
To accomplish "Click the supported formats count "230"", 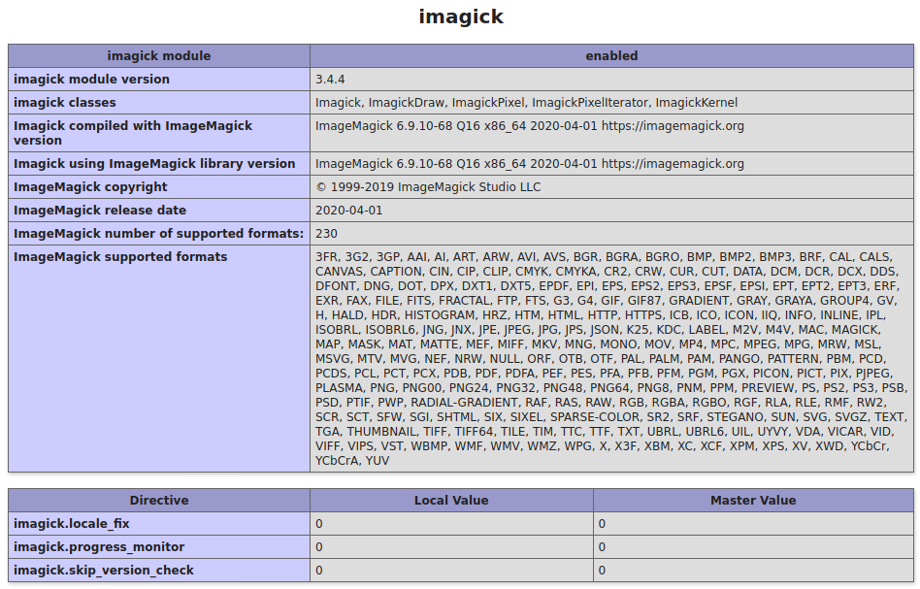I will point(326,234).
